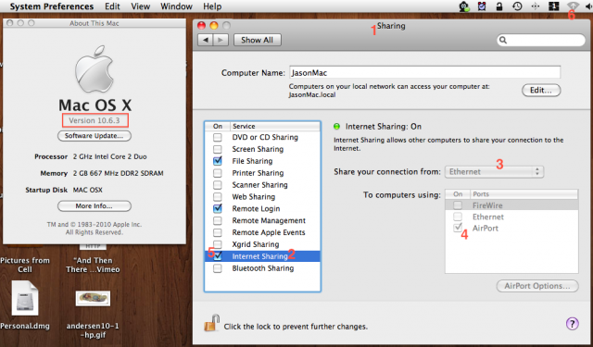Image resolution: width=593 pixels, height=347 pixels.
Task: Open the AirPort internet sharing status icon
Action: coord(573,6)
